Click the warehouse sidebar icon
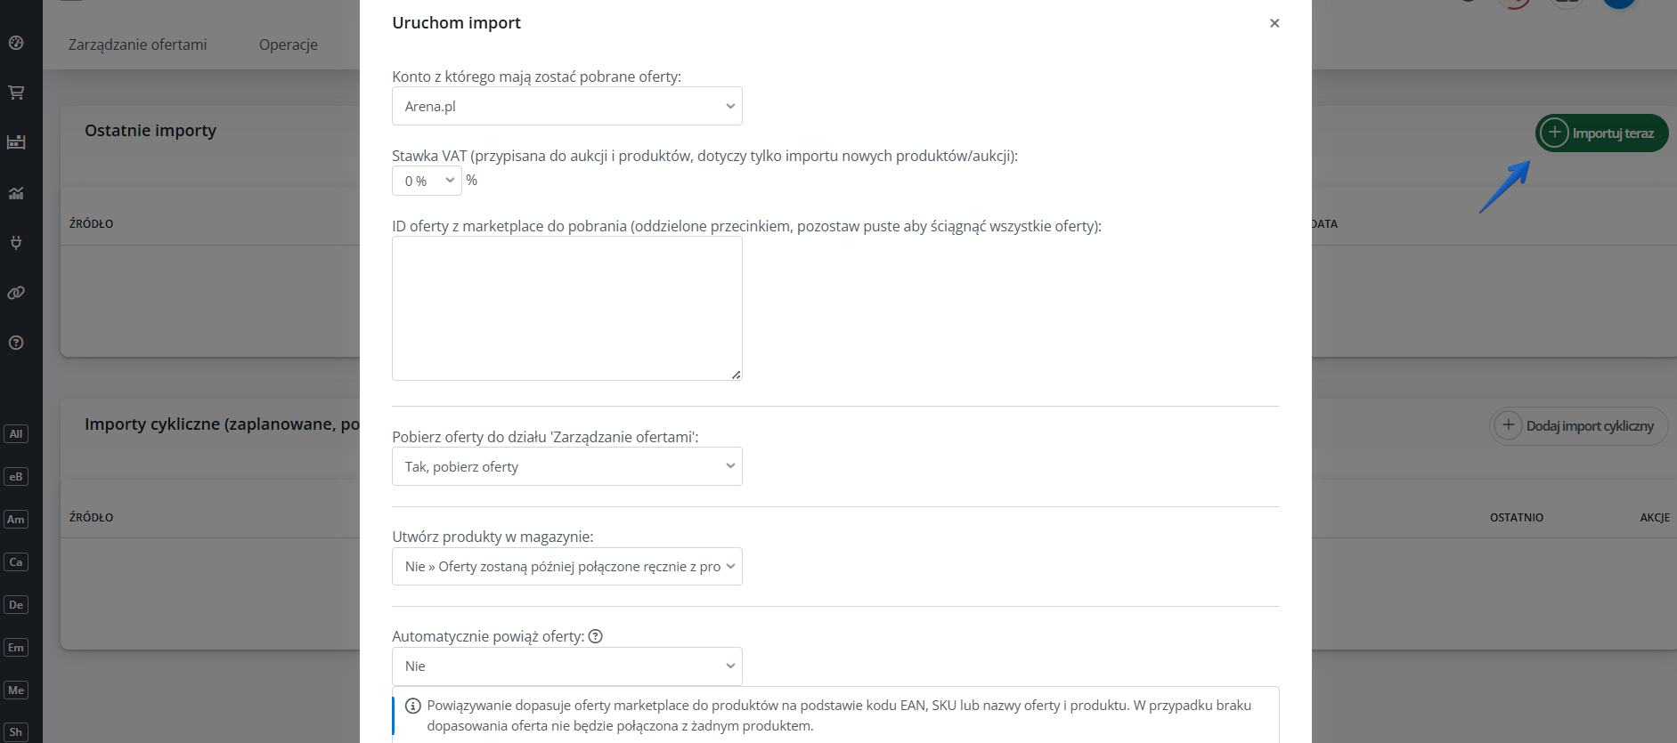This screenshot has height=743, width=1677. tap(16, 142)
